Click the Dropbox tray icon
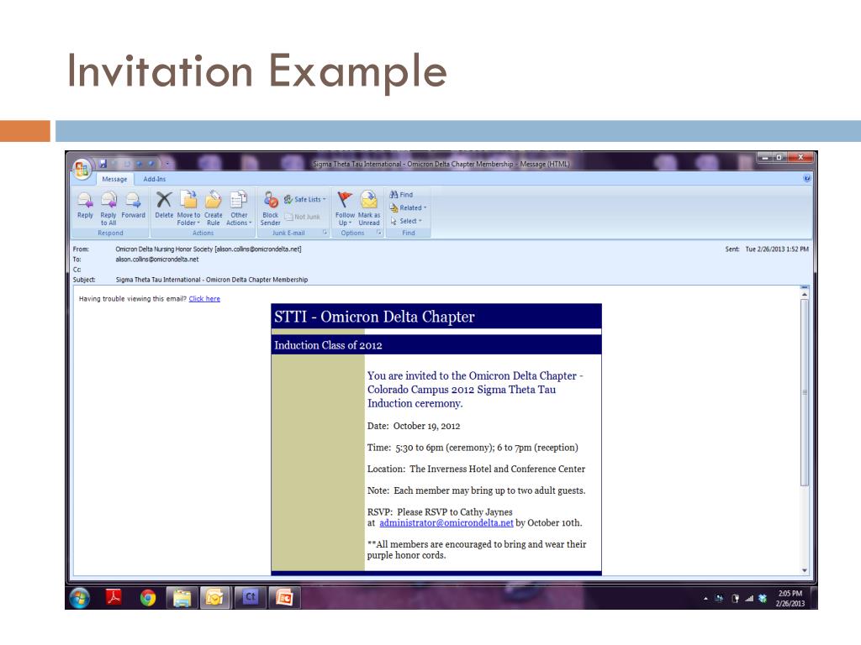861x645 pixels. 763,599
